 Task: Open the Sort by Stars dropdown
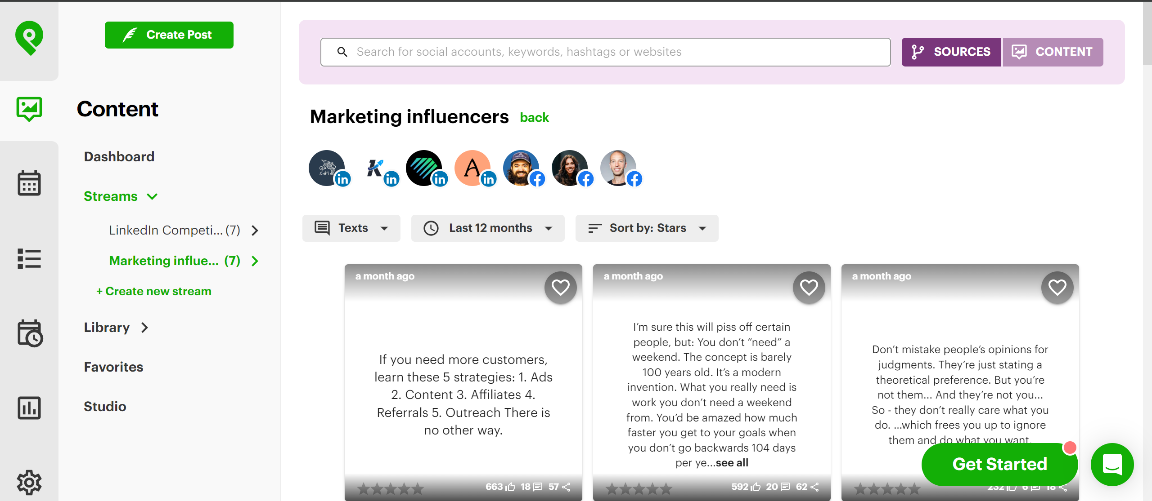point(647,228)
